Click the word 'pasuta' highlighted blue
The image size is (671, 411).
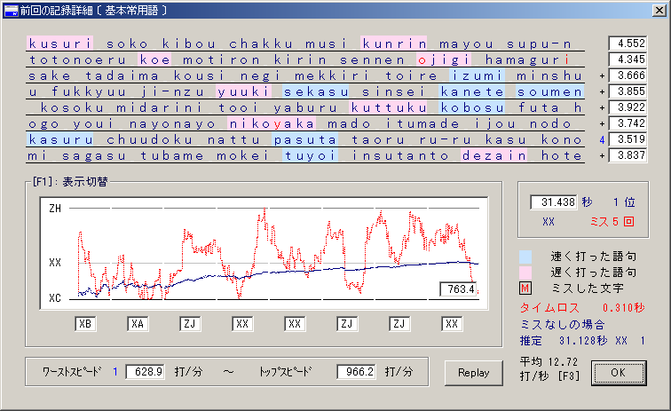305,139
